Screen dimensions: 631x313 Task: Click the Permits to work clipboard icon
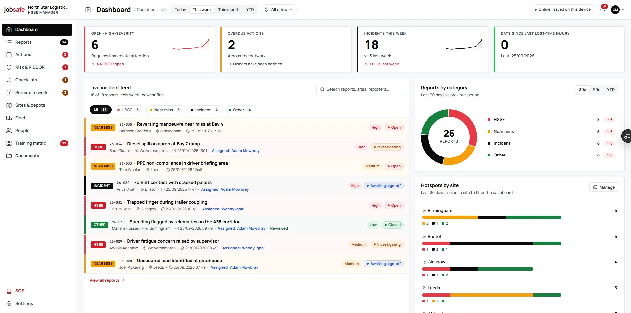(9, 93)
